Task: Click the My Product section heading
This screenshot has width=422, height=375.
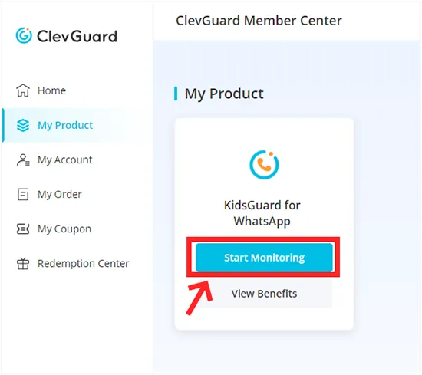Action: click(224, 94)
